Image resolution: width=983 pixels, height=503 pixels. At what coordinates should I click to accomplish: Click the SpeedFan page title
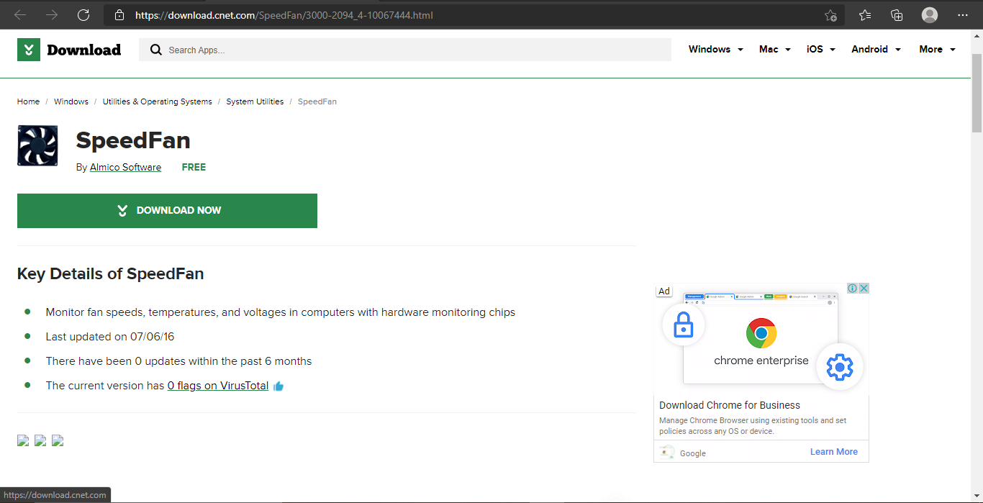click(133, 140)
